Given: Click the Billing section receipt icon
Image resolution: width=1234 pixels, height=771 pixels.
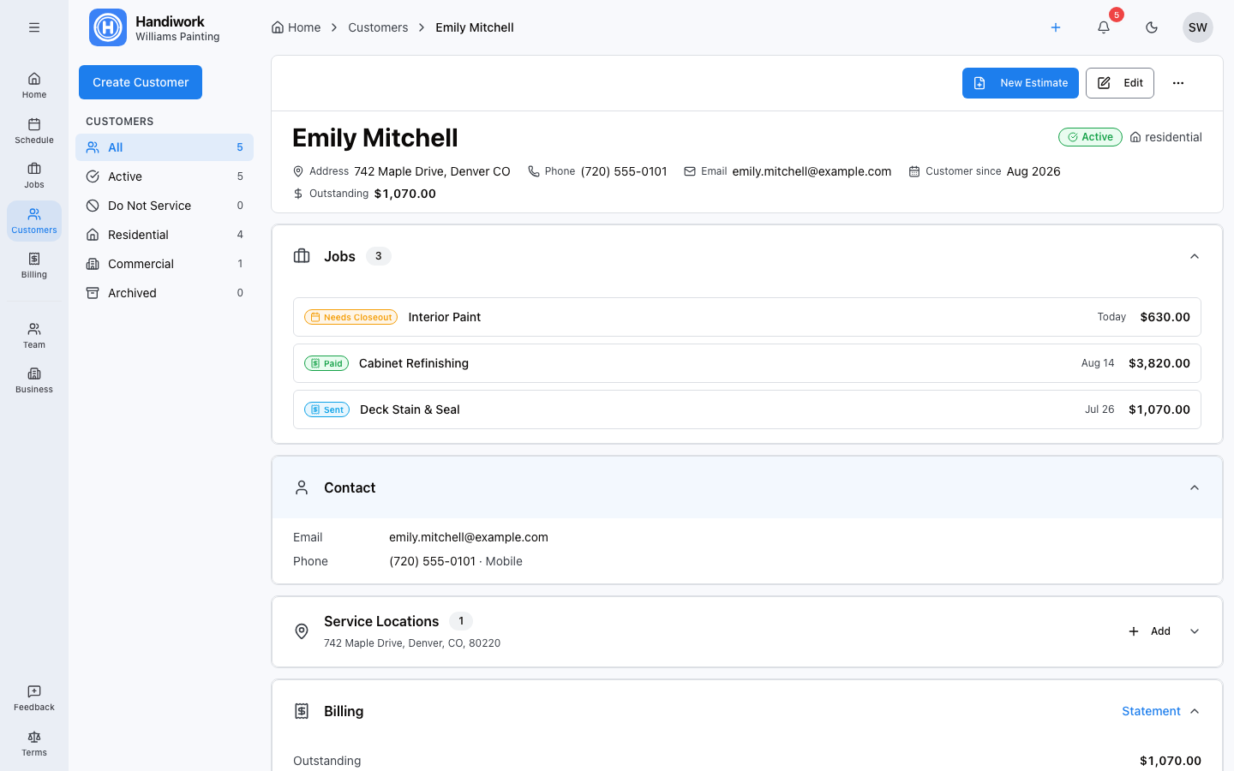Looking at the screenshot, I should coord(302,711).
